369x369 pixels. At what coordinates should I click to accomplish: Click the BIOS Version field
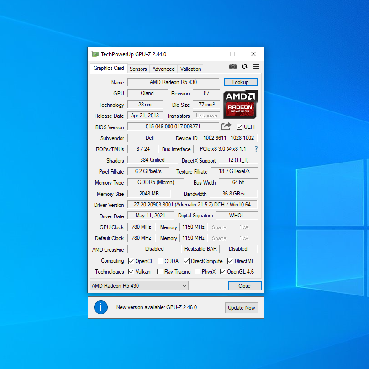point(173,127)
